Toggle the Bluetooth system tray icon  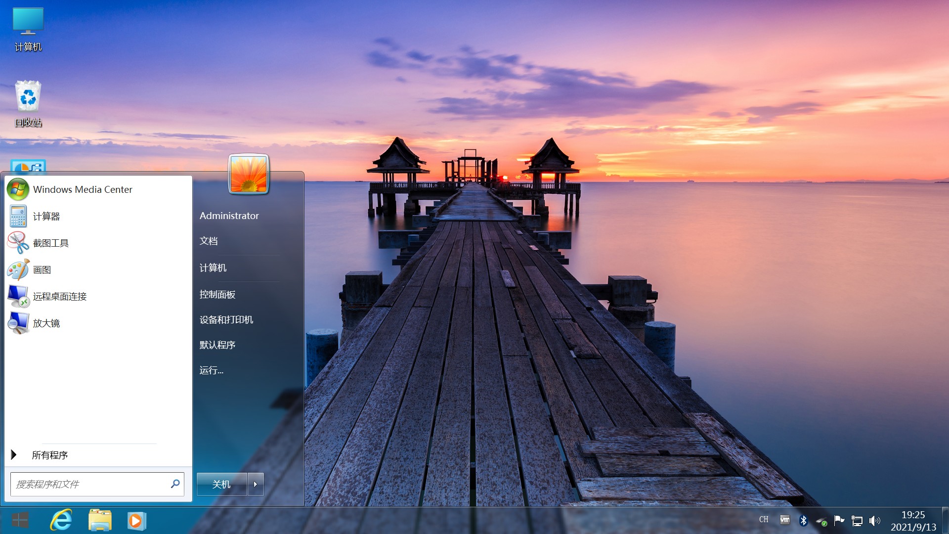[x=804, y=520]
